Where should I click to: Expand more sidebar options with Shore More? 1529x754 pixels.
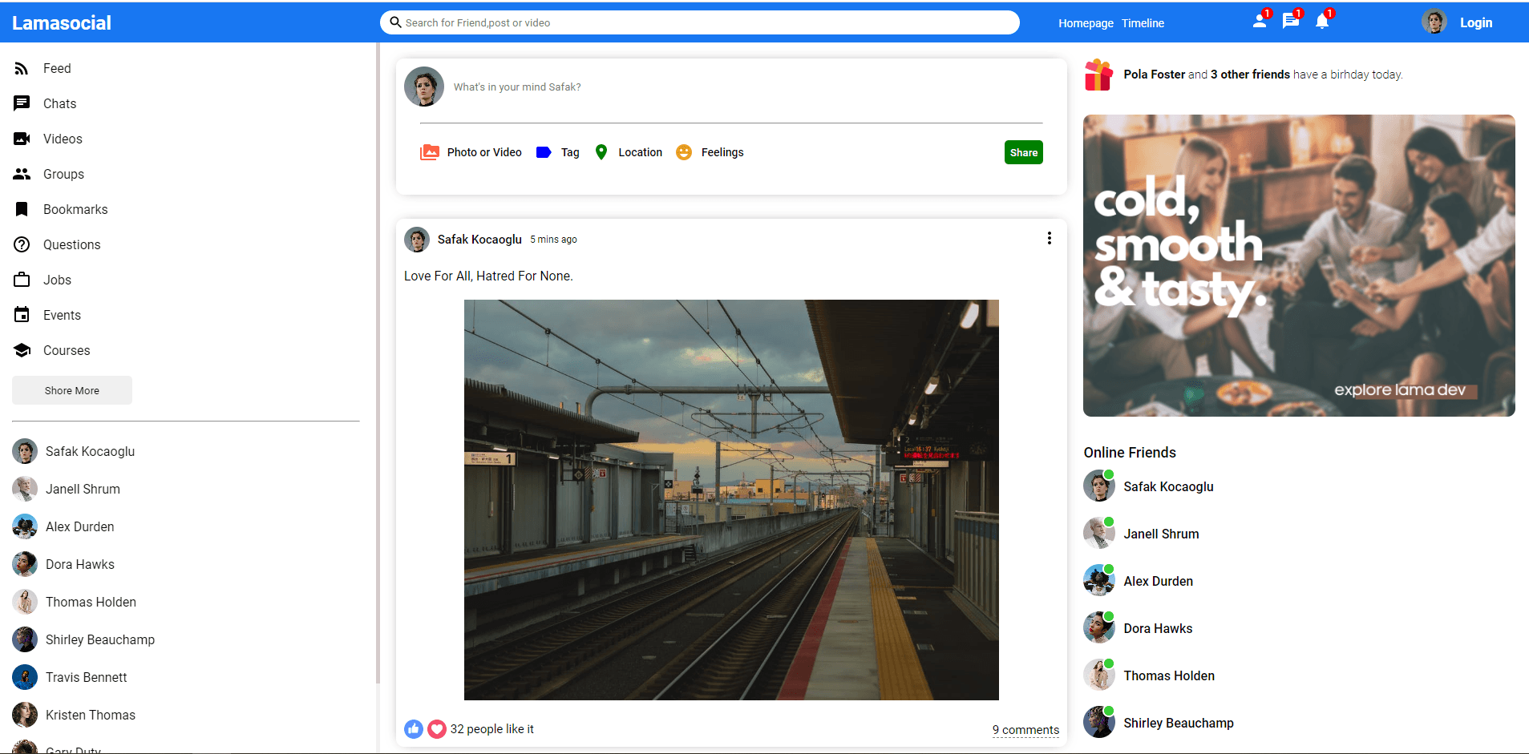pyautogui.click(x=71, y=390)
